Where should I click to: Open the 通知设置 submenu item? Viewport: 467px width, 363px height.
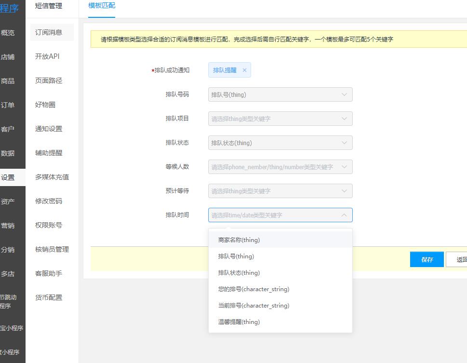tap(49, 129)
